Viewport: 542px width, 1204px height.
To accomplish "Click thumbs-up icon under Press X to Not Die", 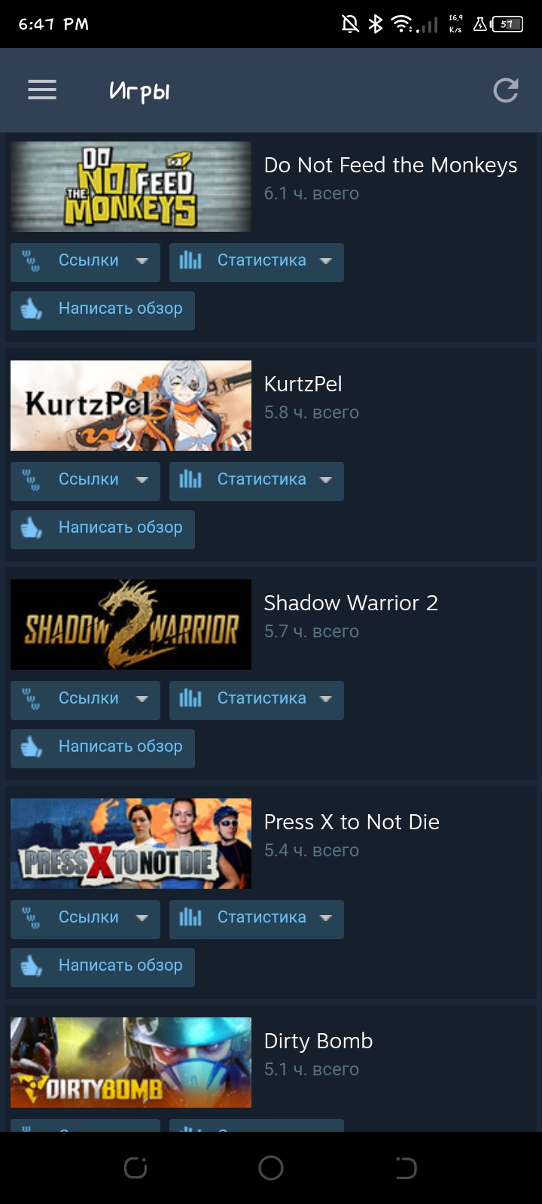I will [x=32, y=965].
